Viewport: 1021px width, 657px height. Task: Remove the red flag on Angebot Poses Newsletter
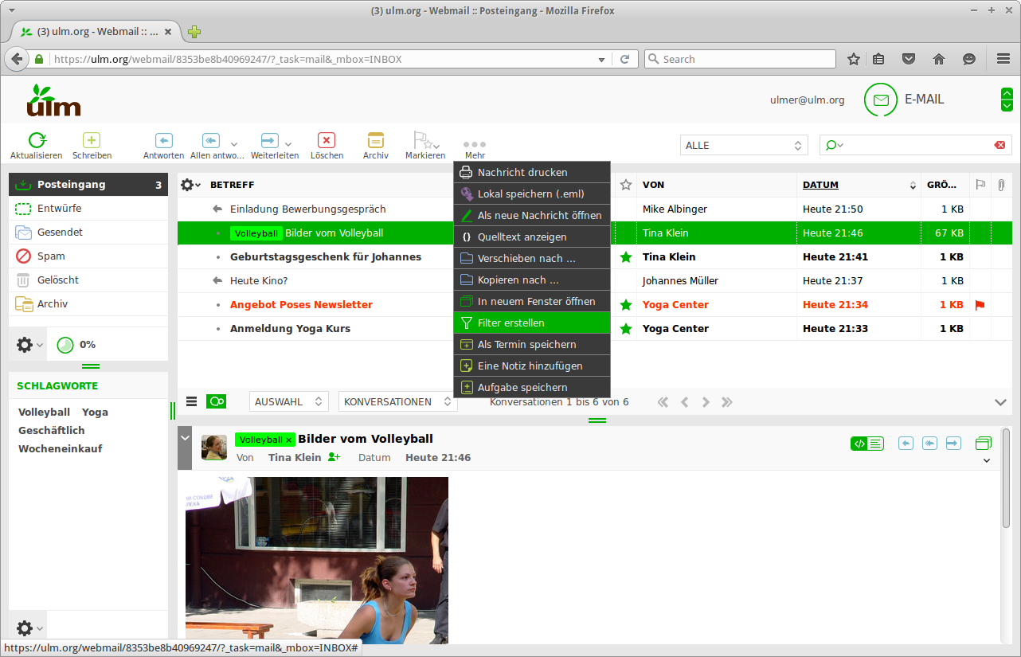pos(980,305)
